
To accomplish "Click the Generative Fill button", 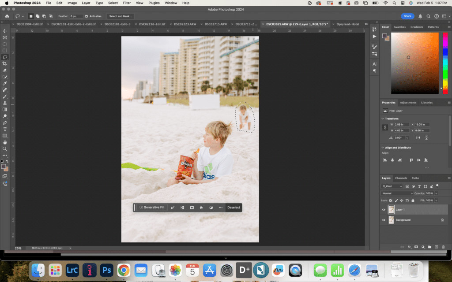I will click(x=152, y=208).
